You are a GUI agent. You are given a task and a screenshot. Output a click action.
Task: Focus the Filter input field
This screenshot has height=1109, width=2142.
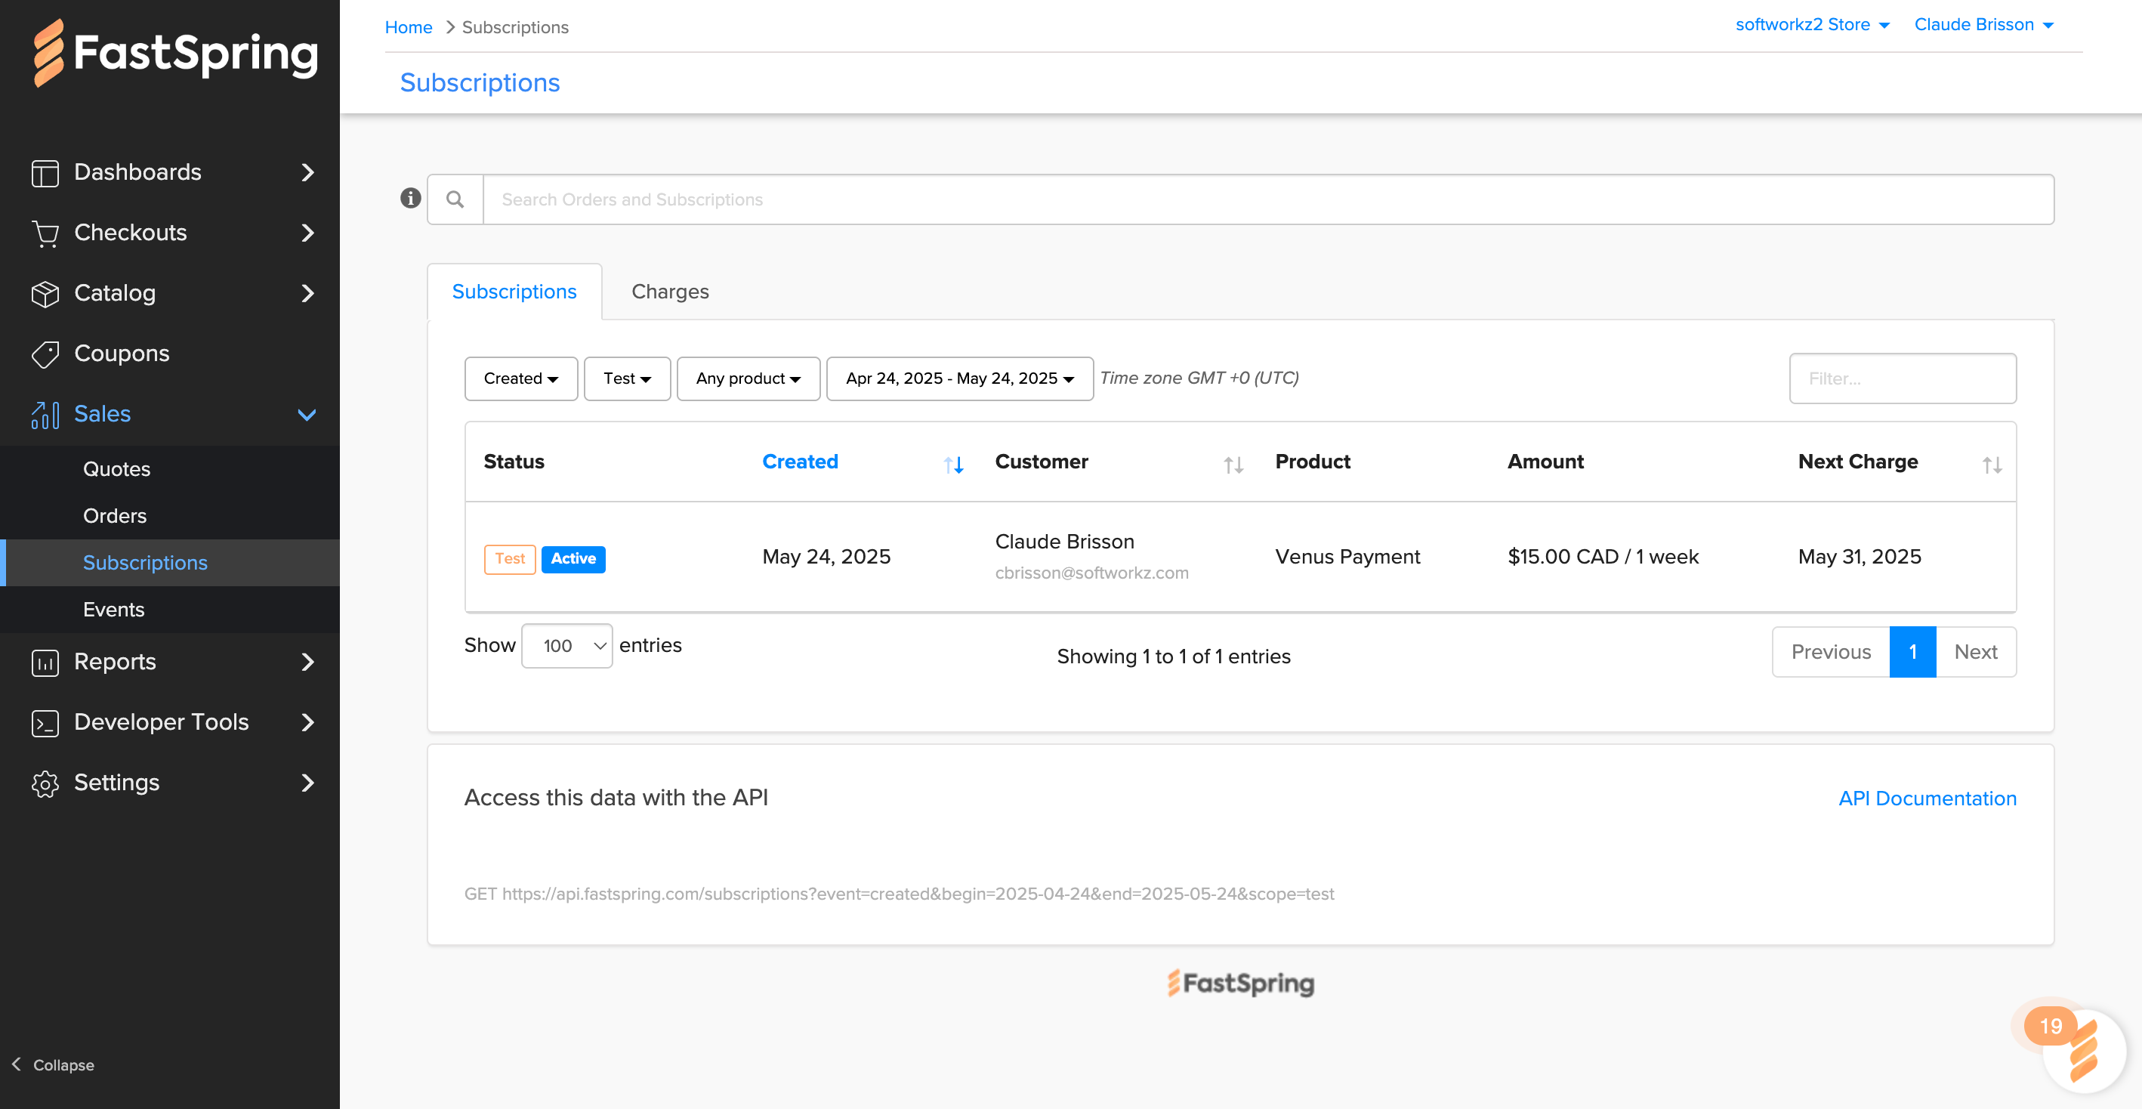pyautogui.click(x=1903, y=378)
